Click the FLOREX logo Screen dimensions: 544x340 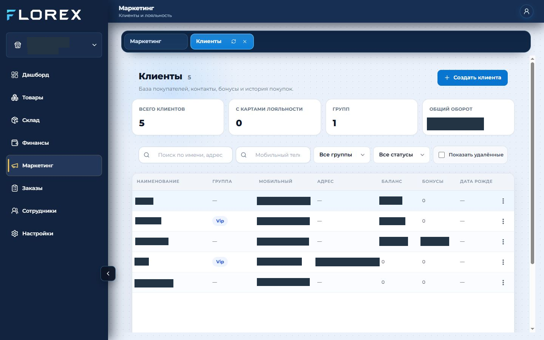tap(44, 15)
